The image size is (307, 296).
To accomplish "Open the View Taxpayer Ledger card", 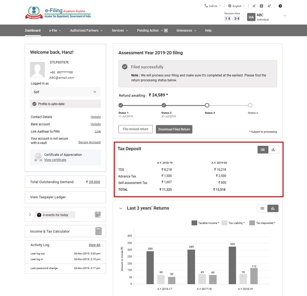I will (65, 197).
